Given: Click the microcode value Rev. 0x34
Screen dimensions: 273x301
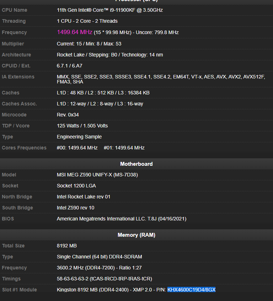Looking at the screenshot, I should pyautogui.click(x=68, y=115).
